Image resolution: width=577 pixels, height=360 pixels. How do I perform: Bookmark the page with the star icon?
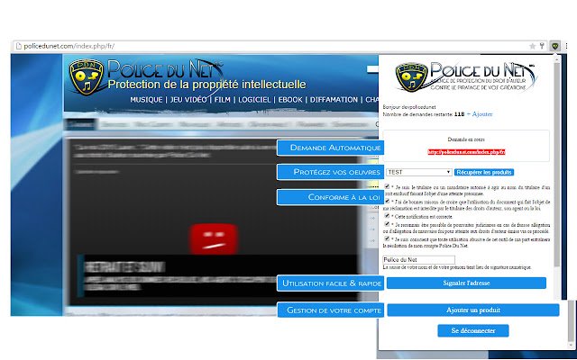(532, 46)
